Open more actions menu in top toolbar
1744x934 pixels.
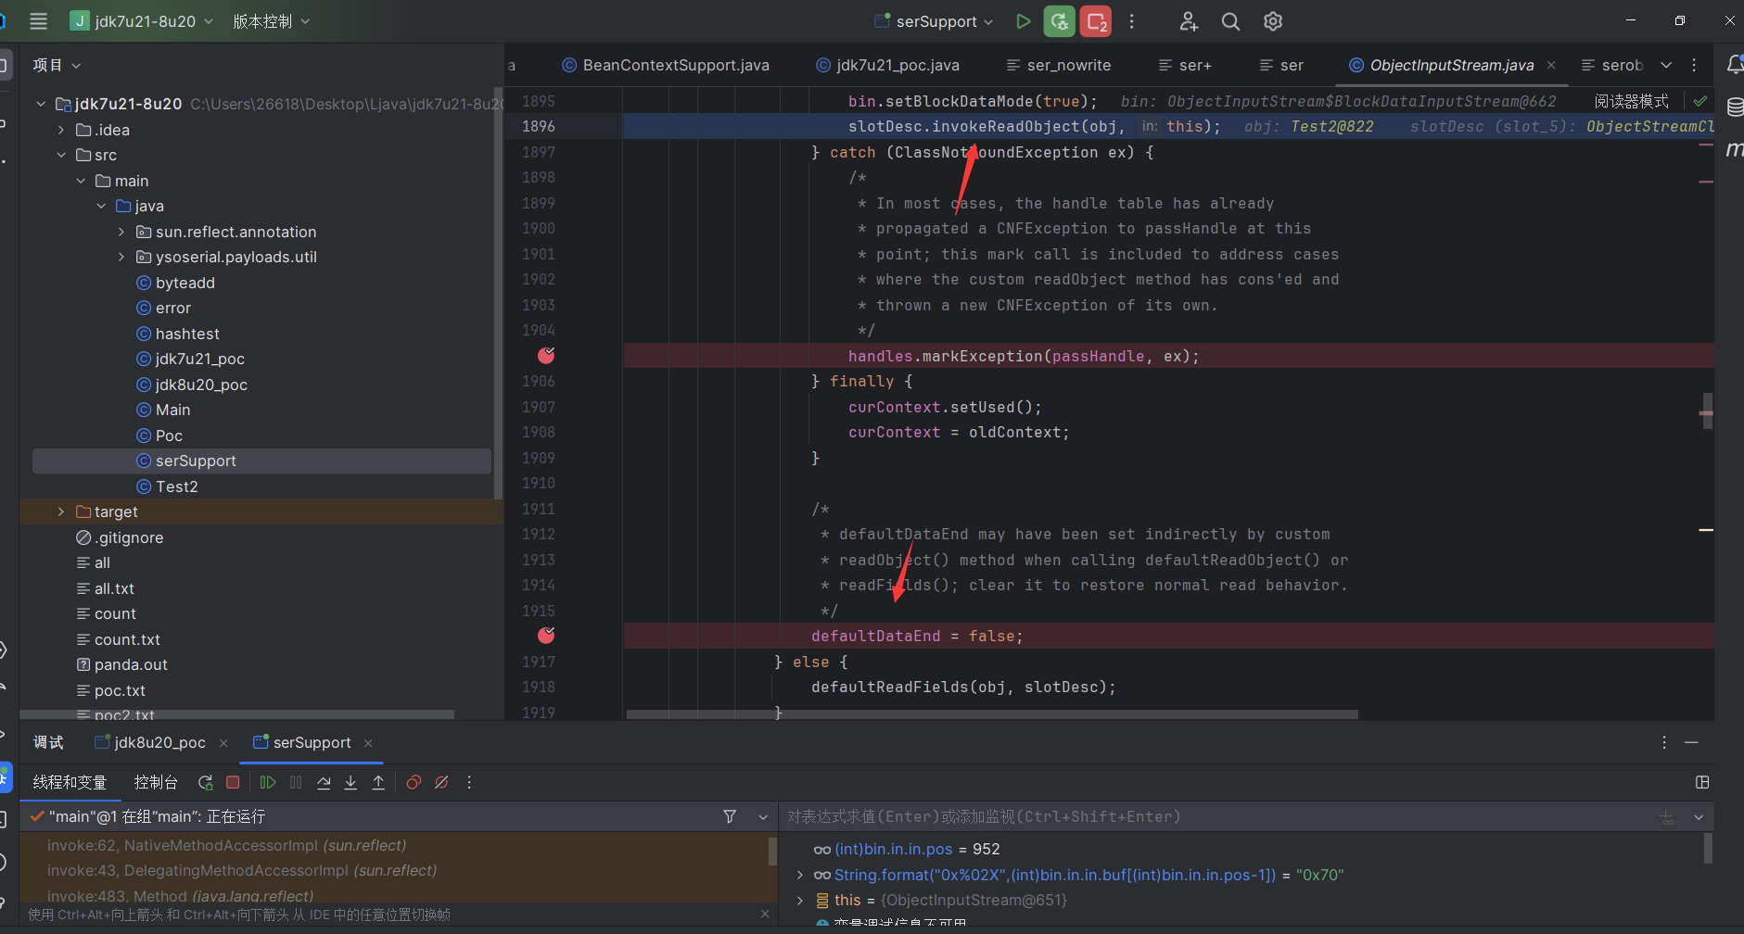pyautogui.click(x=1131, y=20)
